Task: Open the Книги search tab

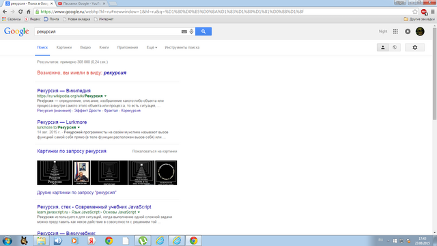Action: [104, 47]
